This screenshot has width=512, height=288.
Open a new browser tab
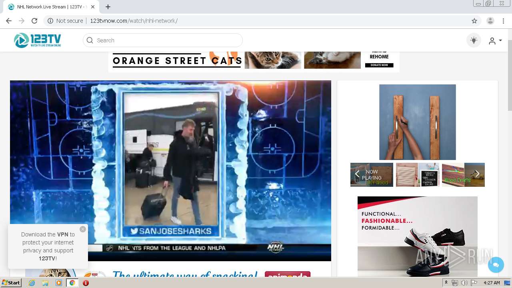tap(108, 7)
